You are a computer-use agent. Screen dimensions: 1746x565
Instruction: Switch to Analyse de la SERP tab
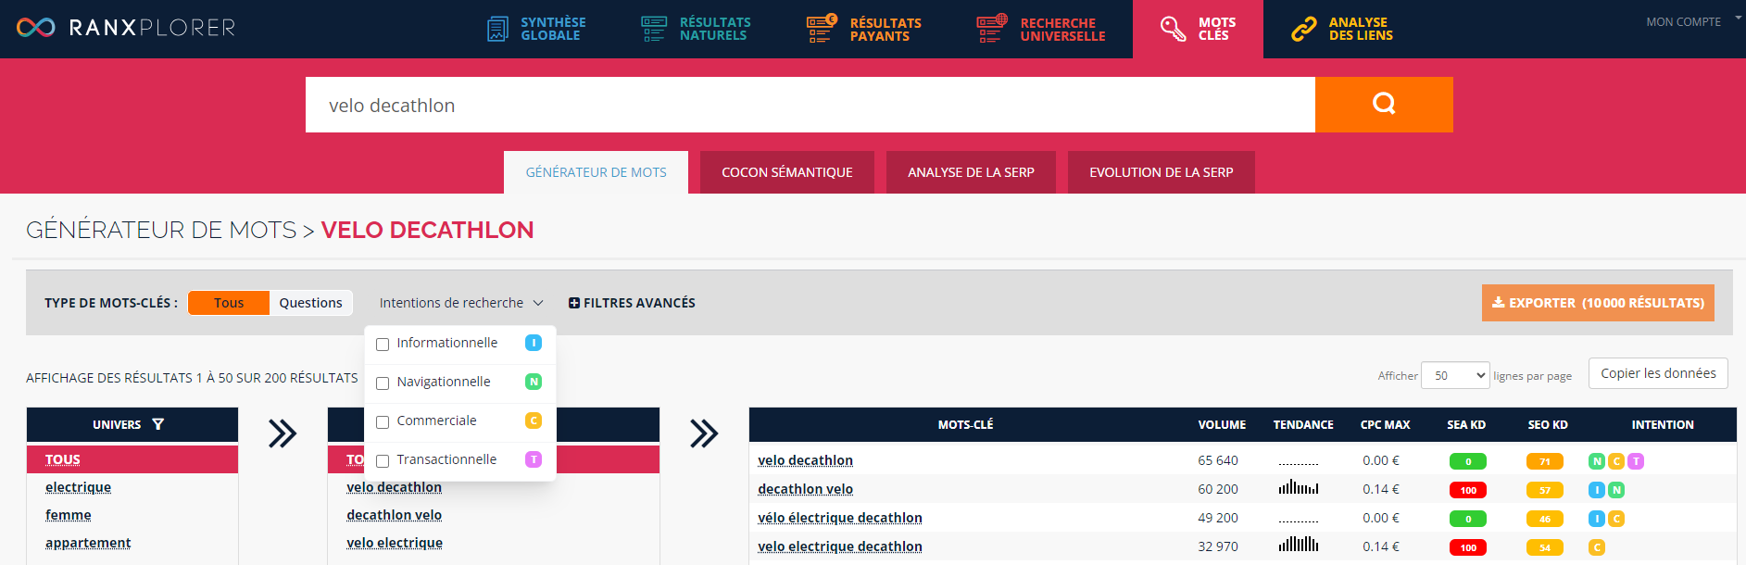pyautogui.click(x=971, y=172)
